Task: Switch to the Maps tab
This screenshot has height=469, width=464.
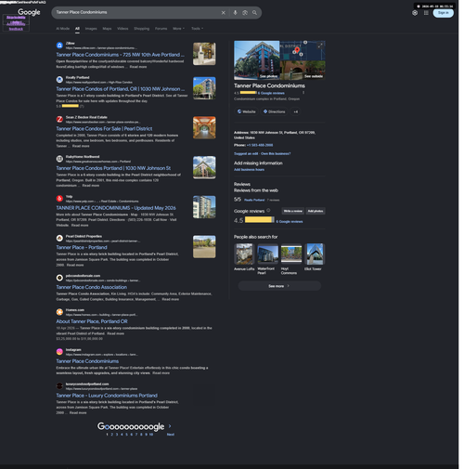Action: (107, 29)
